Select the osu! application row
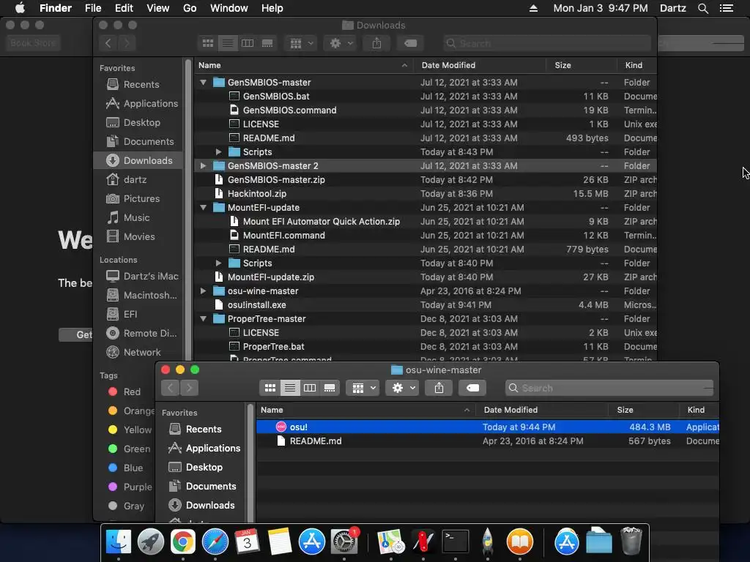 tap(487, 427)
